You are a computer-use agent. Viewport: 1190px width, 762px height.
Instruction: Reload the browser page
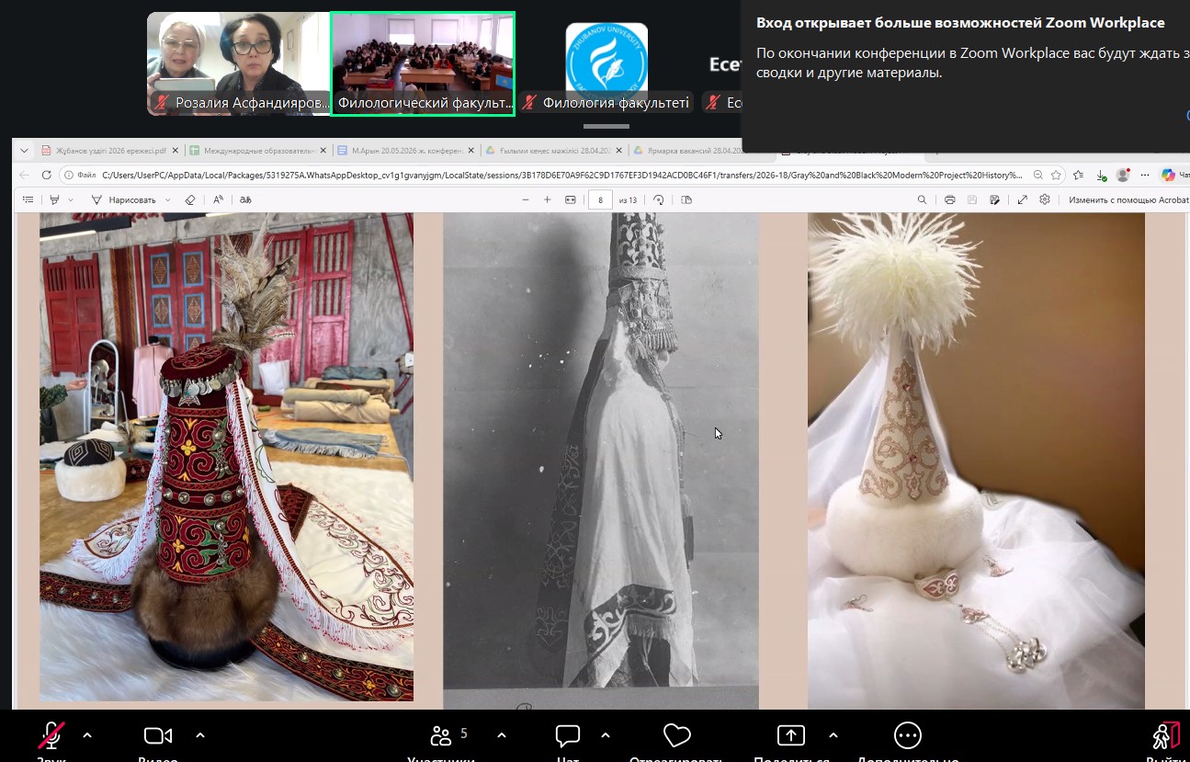47,175
